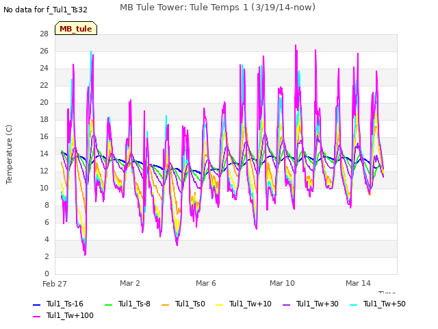The width and height of the screenshot is (438, 329).
Task: Click the orange Tul1_Ts0 legend swatch
Action: [166, 304]
